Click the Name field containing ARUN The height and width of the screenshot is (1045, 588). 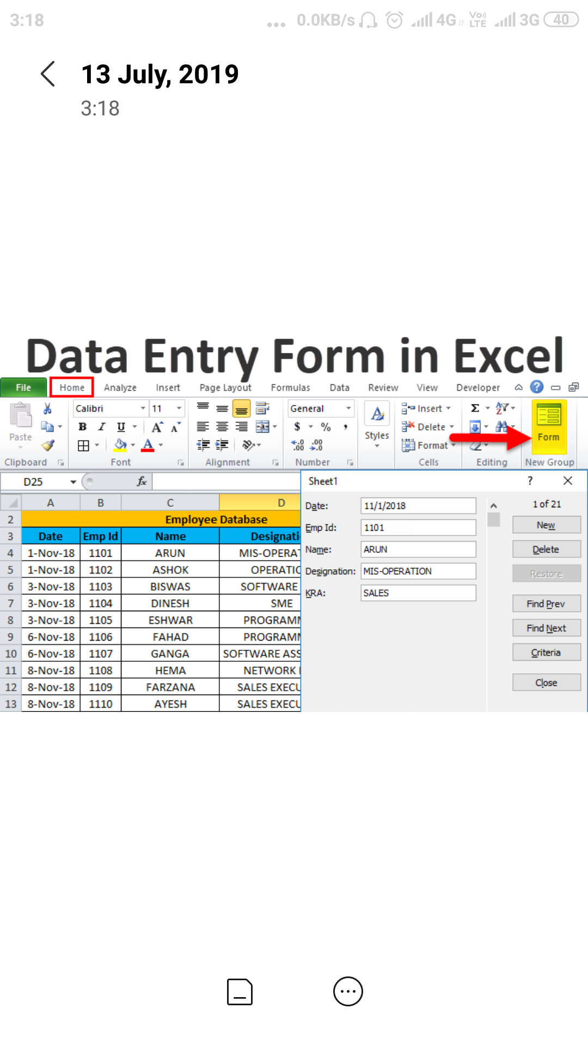coord(418,549)
